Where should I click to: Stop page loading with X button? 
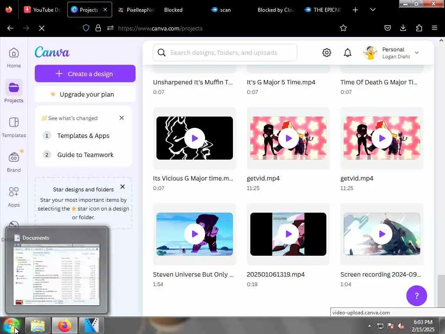pos(41,28)
